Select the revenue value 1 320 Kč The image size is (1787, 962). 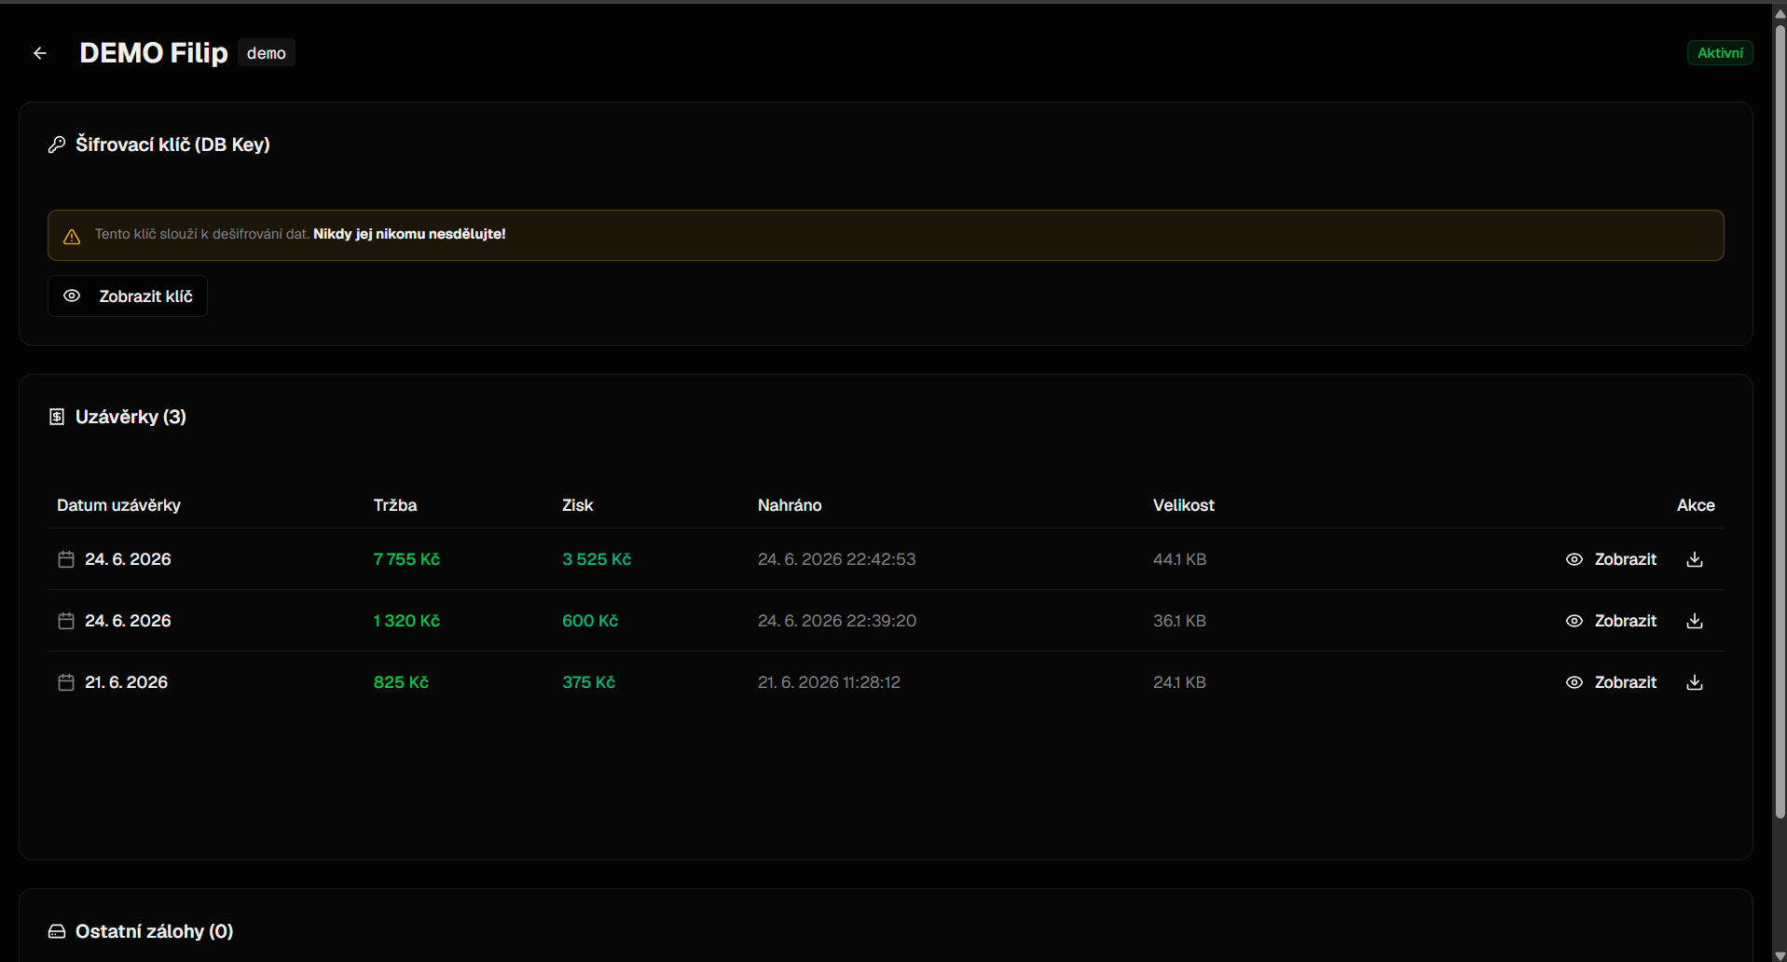[406, 621]
